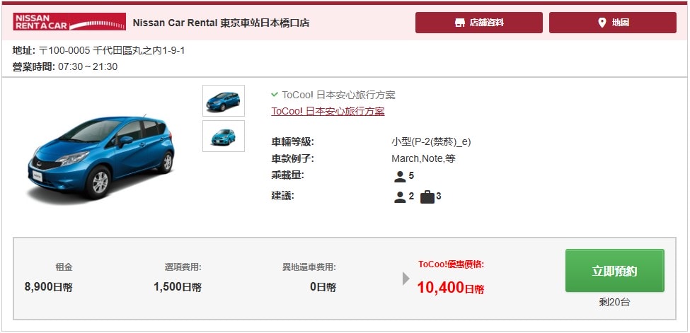
Task: Open the 店舖資料 store information button
Action: pos(479,23)
